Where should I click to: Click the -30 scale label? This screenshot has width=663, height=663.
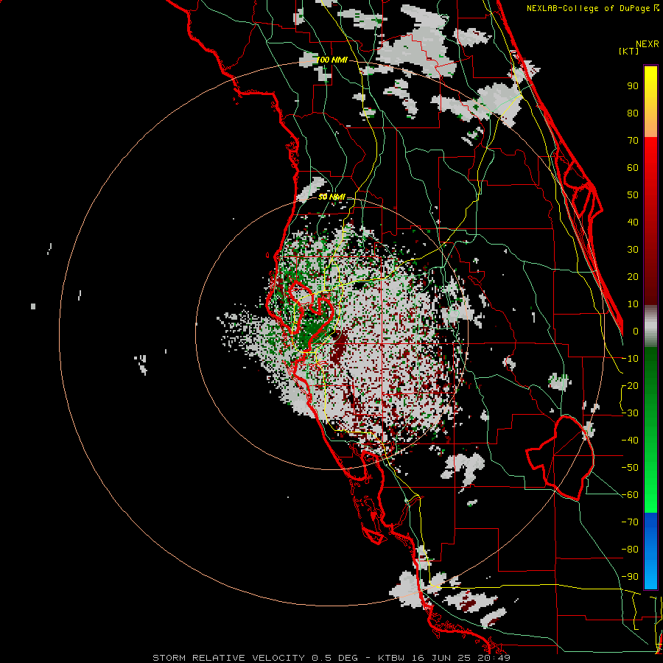tap(630, 413)
